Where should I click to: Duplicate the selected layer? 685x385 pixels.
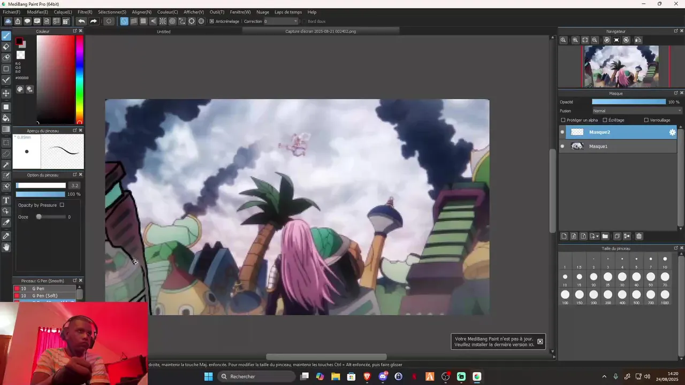[x=616, y=236]
